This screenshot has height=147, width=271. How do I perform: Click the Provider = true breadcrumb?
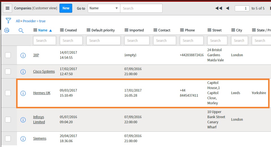34,21
